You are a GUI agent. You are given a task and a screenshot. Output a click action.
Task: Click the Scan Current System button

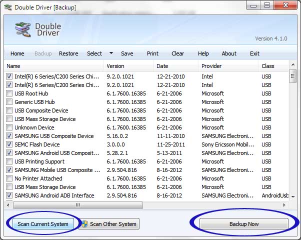coord(43,224)
